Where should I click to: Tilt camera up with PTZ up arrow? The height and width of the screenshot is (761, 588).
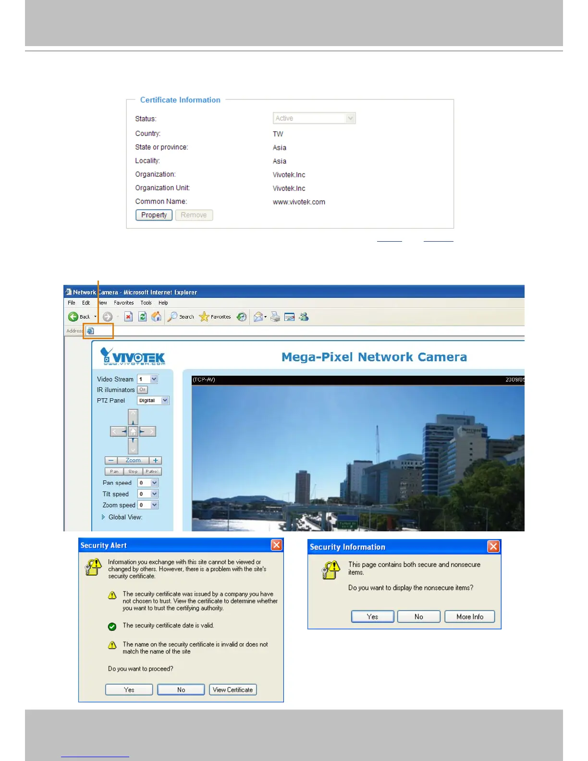(x=133, y=417)
